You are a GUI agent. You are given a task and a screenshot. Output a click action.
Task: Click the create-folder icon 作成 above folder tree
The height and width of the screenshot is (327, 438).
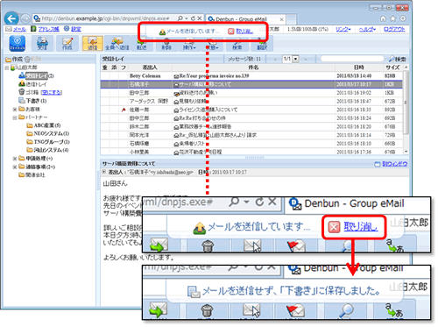(14, 60)
